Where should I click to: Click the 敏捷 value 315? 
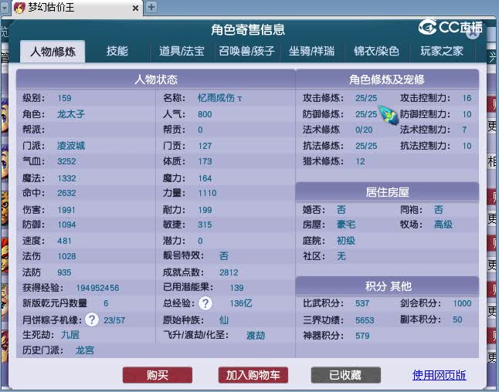(x=205, y=225)
